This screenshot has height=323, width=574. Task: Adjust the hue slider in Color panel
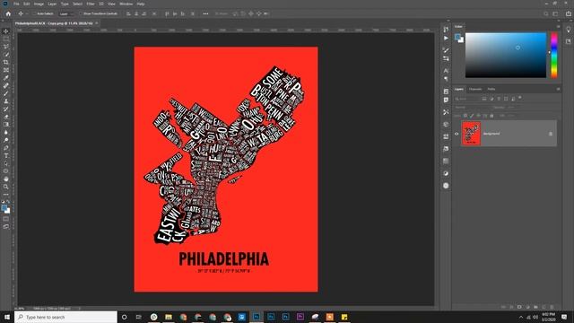tap(554, 55)
